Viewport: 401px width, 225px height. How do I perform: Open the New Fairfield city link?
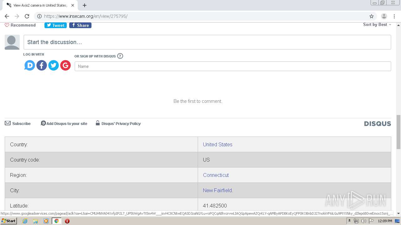tap(218, 190)
